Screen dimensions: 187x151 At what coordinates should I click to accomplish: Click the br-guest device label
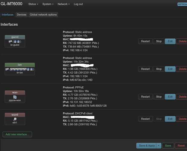click(x=15, y=45)
